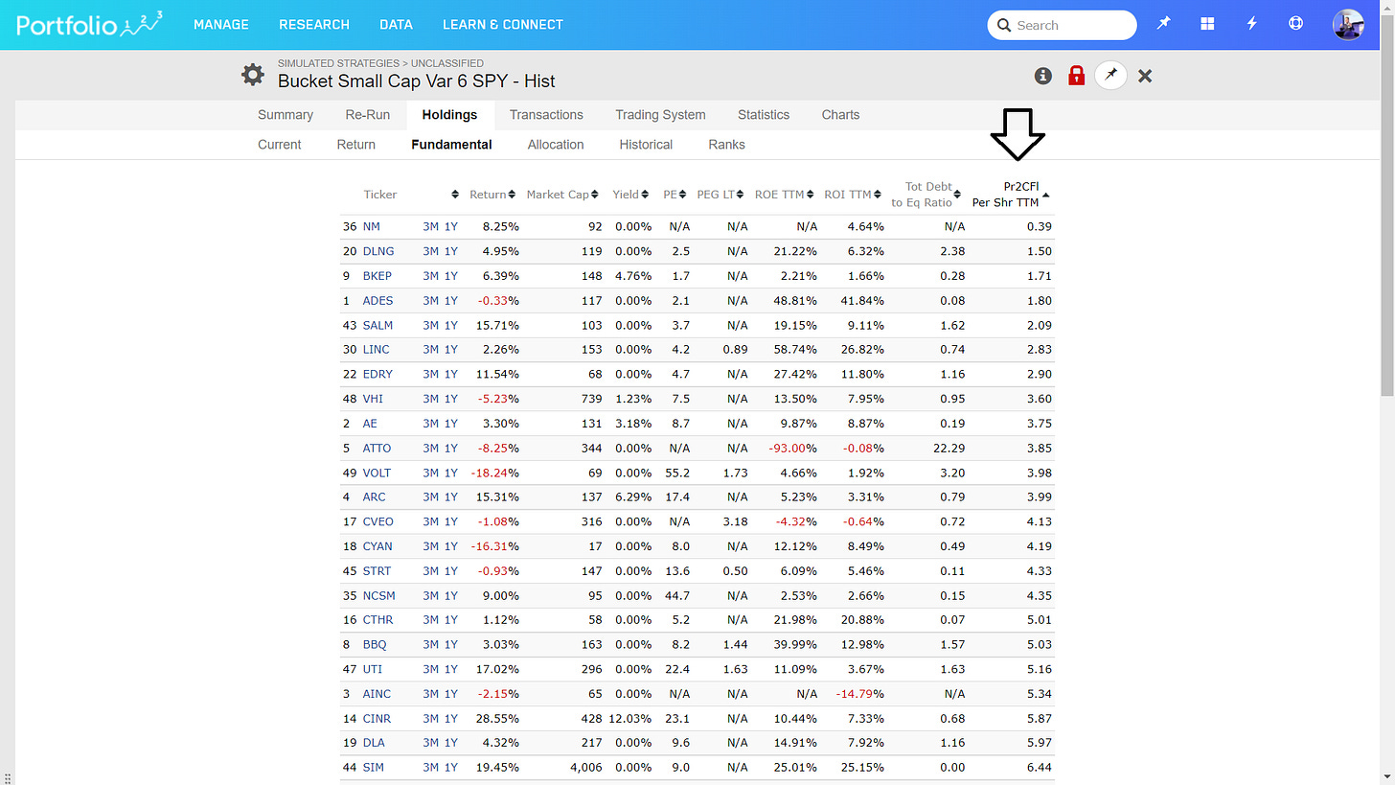Open the help lifebuoy icon

1295,24
